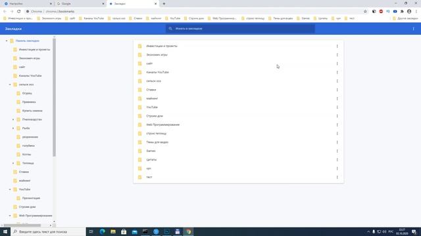Viewport: 421px width, 236px height.
Task: Open more actions for майнинг list row
Action: (x=337, y=99)
